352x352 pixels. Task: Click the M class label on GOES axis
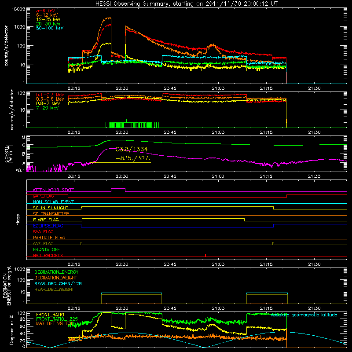[23, 137]
